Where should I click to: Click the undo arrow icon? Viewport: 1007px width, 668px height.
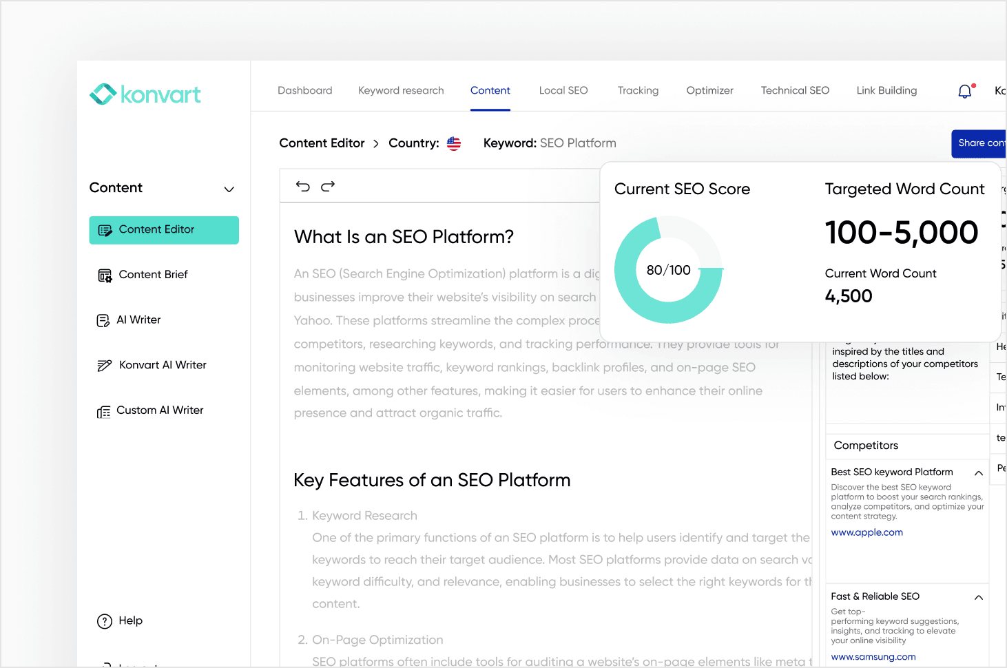click(303, 186)
